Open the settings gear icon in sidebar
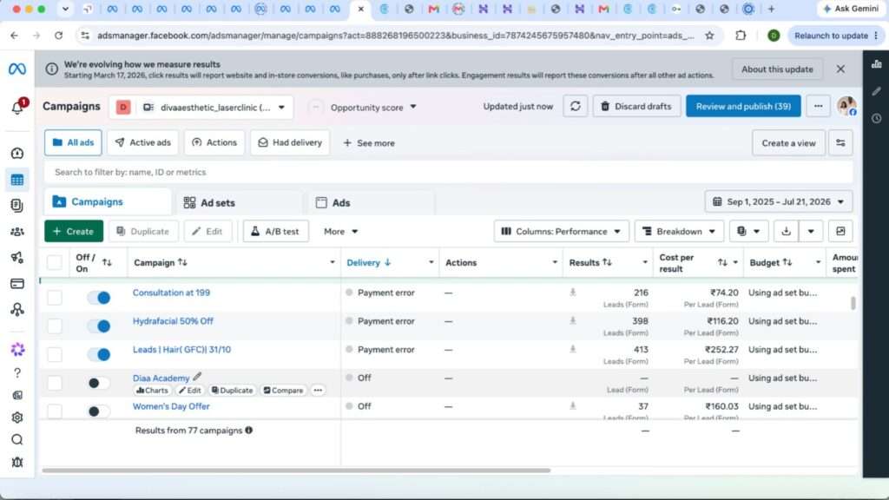 point(17,418)
